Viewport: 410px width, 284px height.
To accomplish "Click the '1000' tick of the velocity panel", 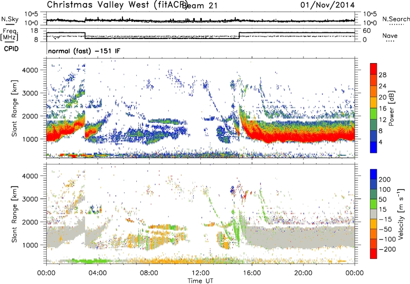I will [30, 245].
